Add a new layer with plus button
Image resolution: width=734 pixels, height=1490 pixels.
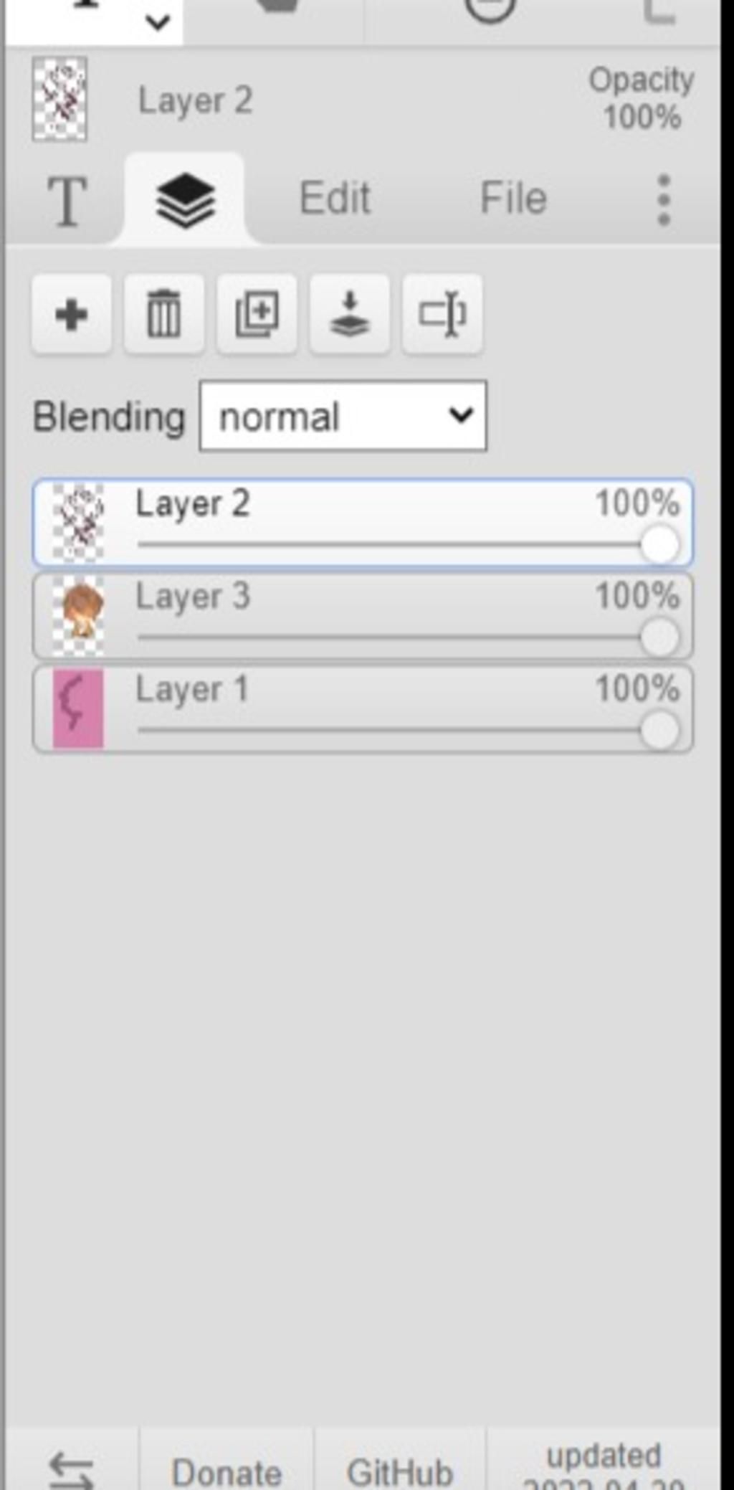click(71, 314)
